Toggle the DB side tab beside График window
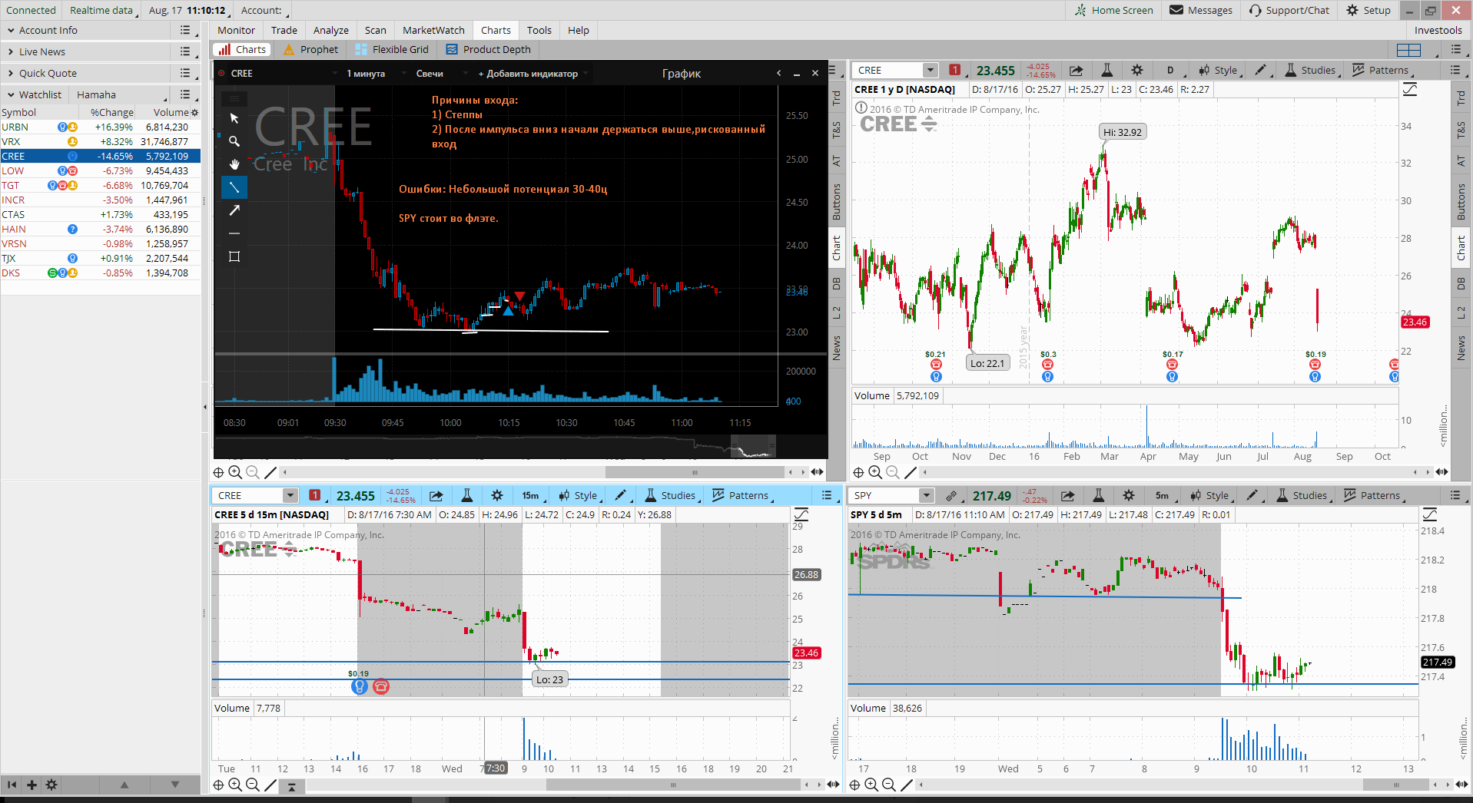1473x803 pixels. click(837, 283)
